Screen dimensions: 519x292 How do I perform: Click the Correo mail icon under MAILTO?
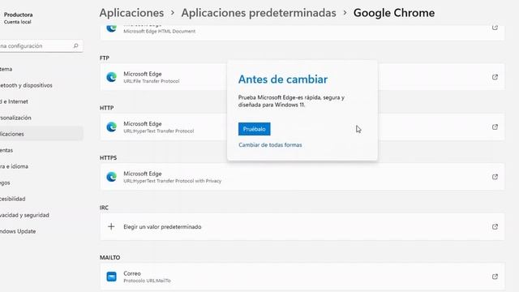(112, 277)
